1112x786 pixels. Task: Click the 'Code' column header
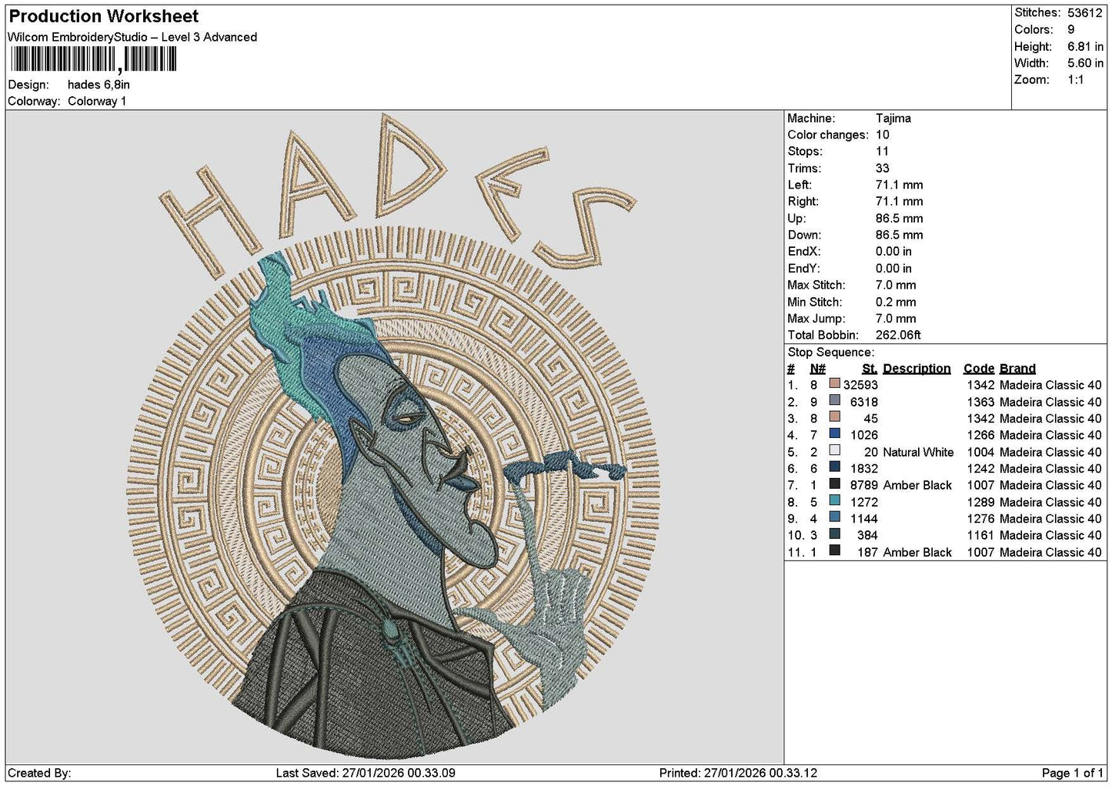[x=978, y=369]
